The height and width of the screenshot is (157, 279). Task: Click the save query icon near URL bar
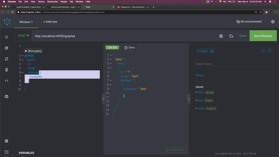[x=221, y=36]
